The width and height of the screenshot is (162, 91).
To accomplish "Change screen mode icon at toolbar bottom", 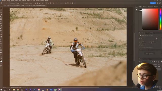I will tap(1, 66).
